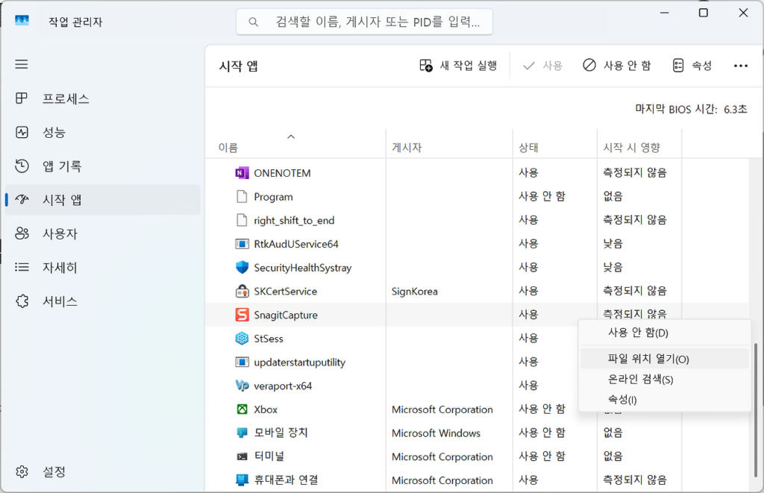Open the 성능 (Performance) page icon
The width and height of the screenshot is (764, 493).
click(x=22, y=132)
